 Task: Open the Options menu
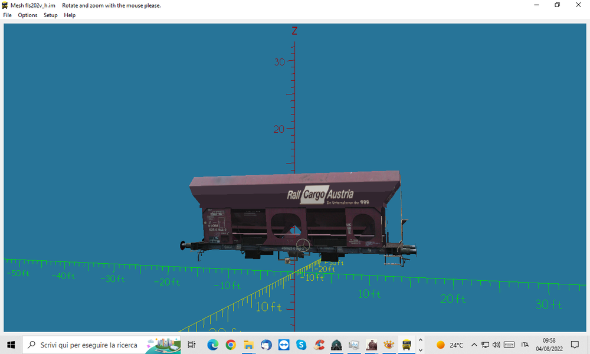tap(28, 15)
